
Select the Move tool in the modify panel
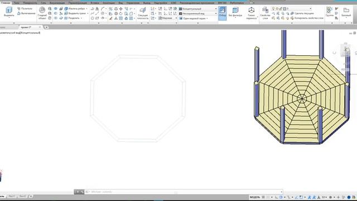point(121,9)
